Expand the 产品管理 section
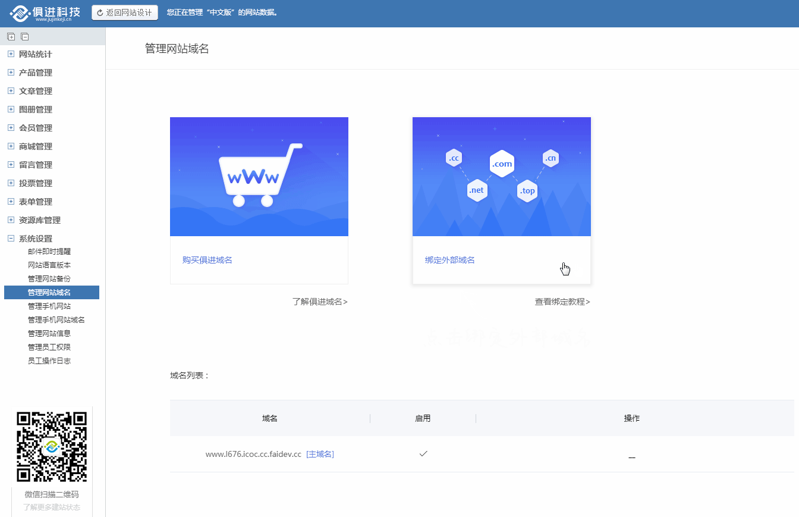This screenshot has width=799, height=517. click(11, 73)
